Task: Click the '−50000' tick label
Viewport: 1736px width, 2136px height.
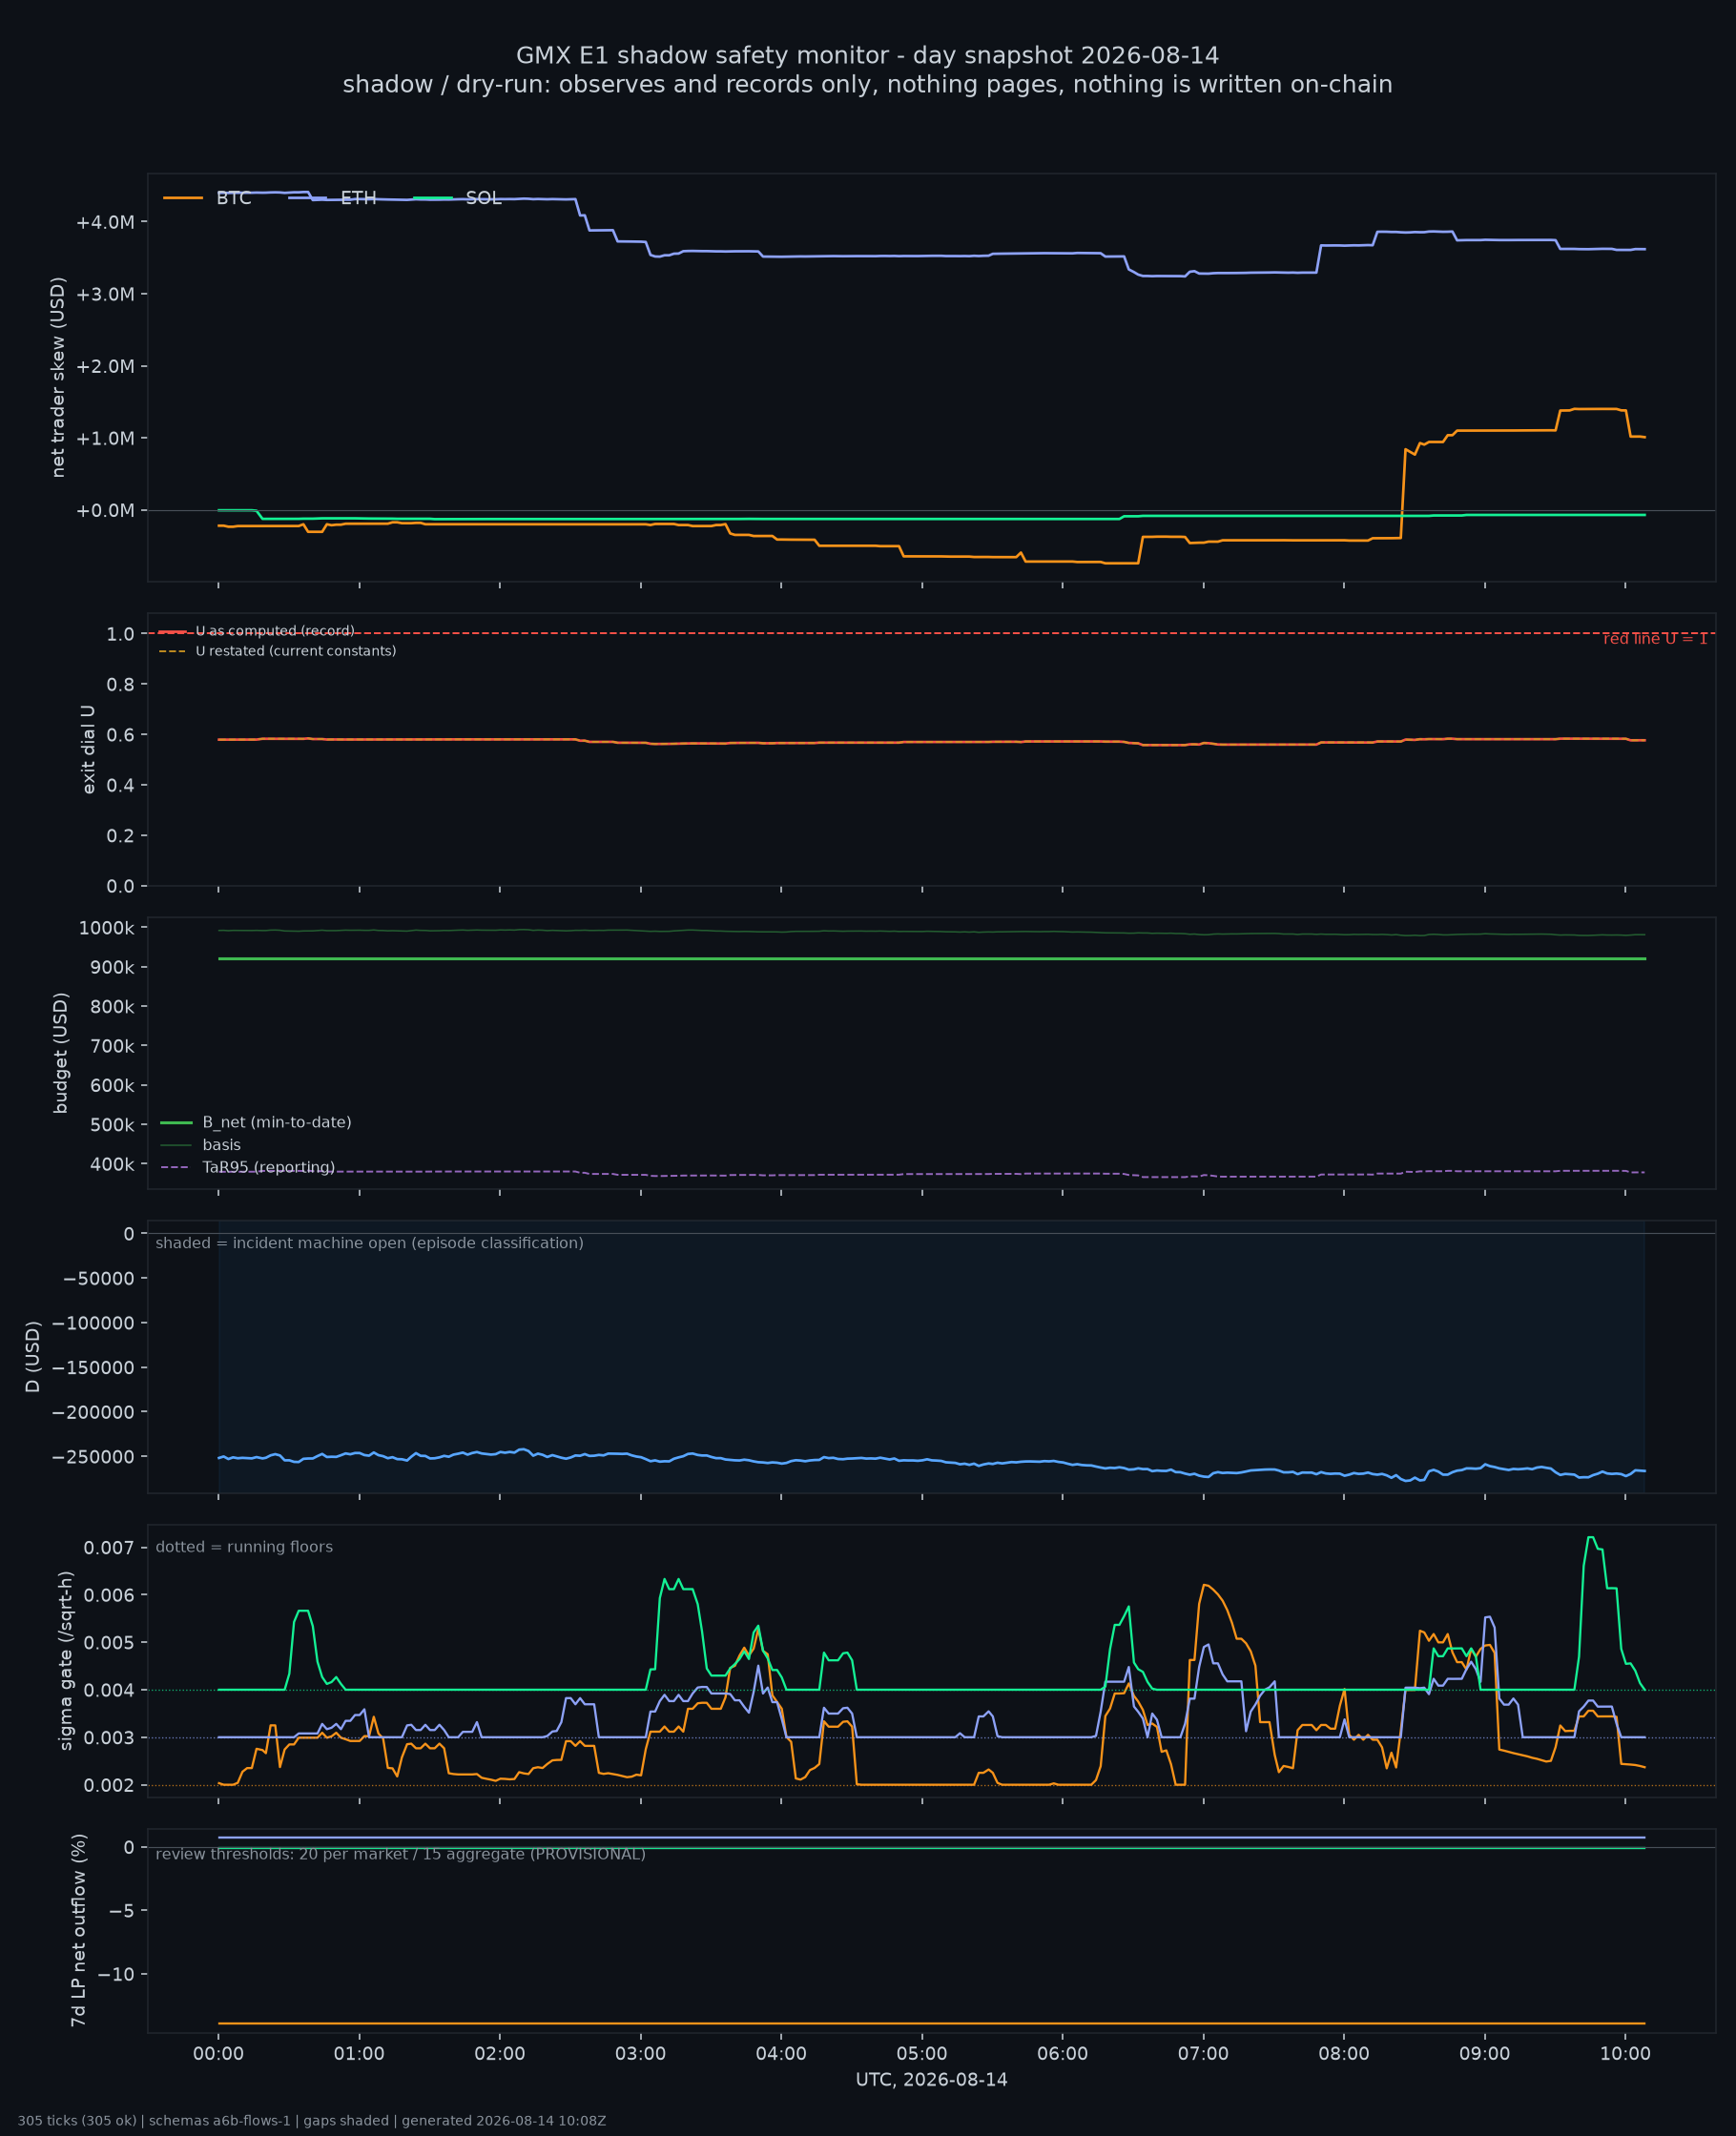Action: (98, 1279)
